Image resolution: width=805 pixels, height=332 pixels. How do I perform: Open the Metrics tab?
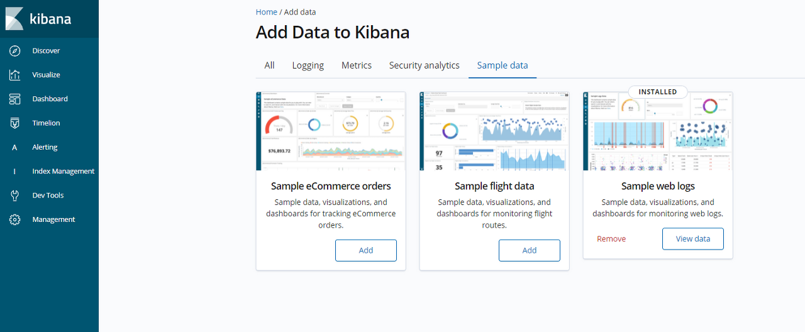click(357, 65)
